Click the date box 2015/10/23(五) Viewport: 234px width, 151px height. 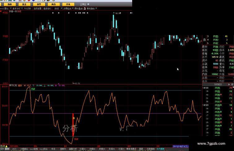coord(180,146)
